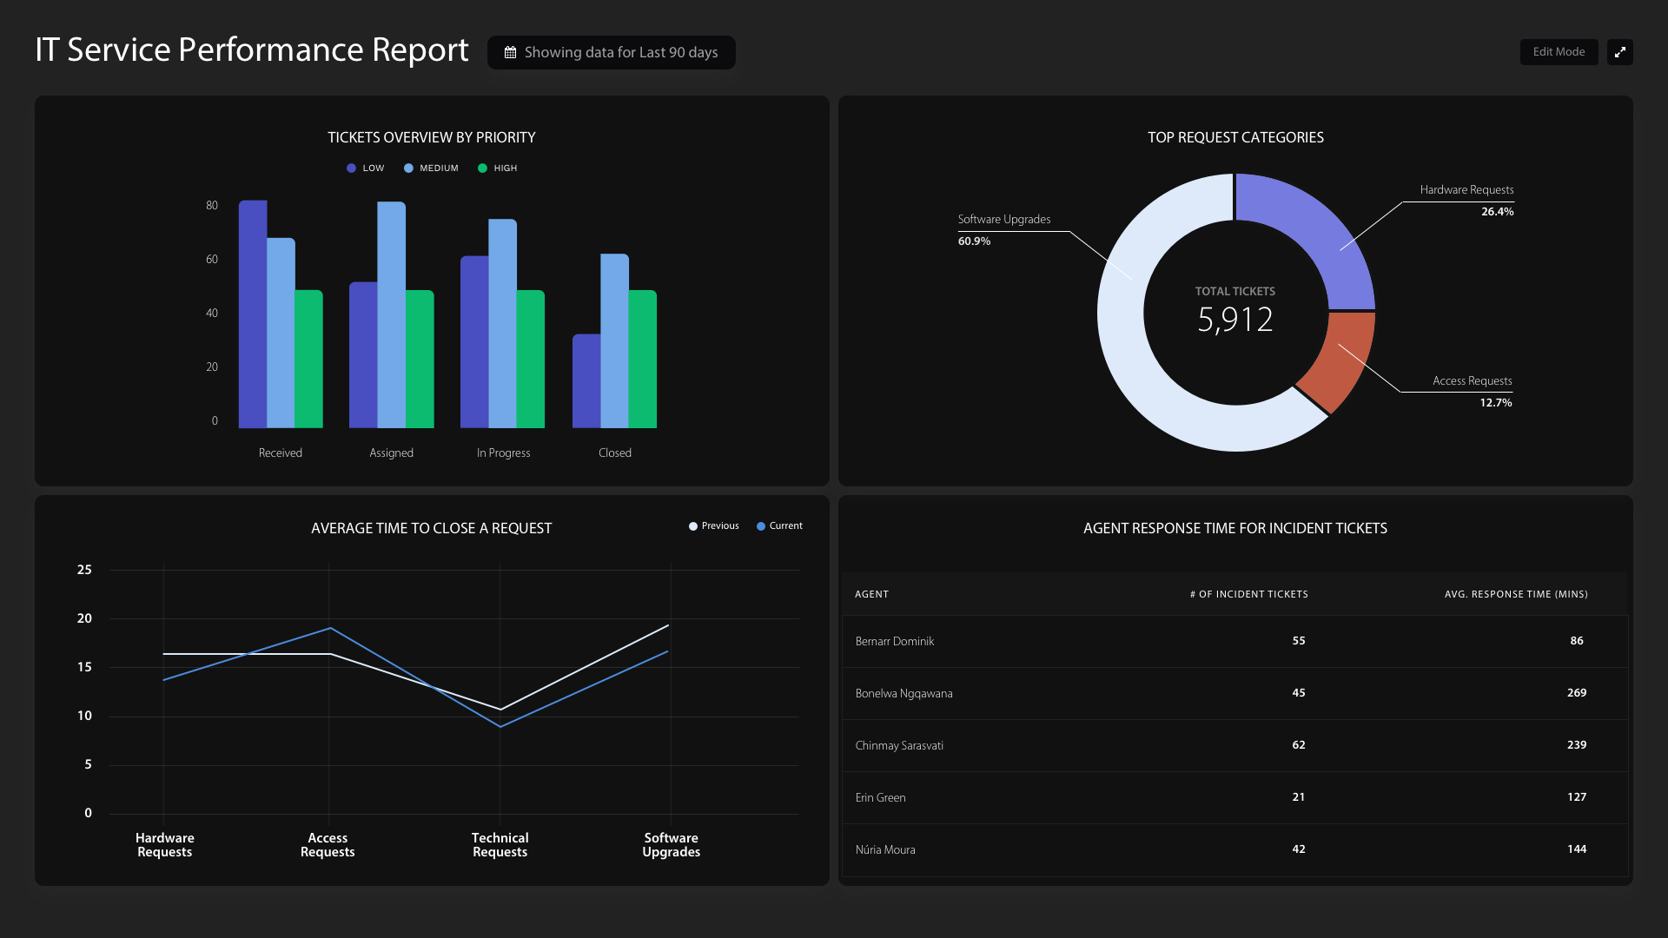Sort by # of Incident Tickets header
Image resolution: width=1668 pixels, height=938 pixels.
coord(1248,595)
